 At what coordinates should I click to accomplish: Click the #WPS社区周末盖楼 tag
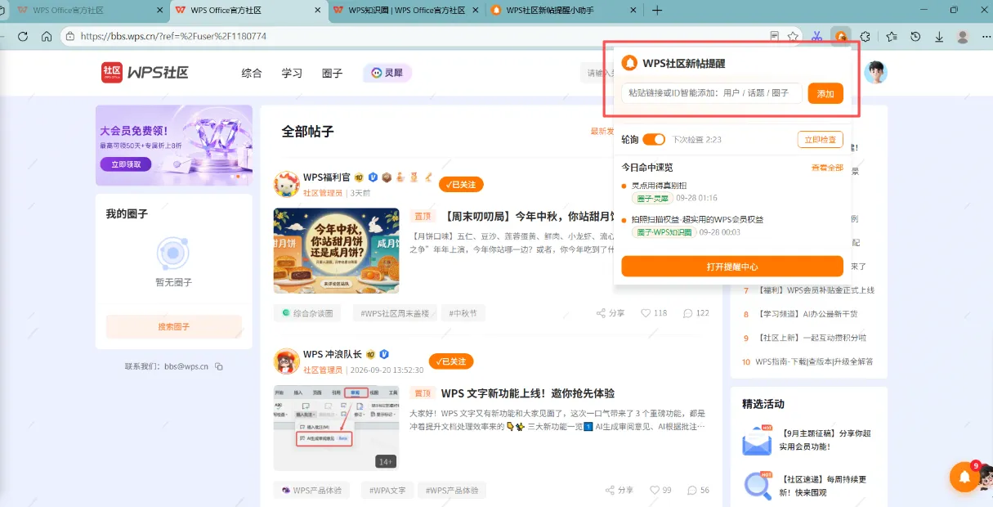[x=396, y=312]
